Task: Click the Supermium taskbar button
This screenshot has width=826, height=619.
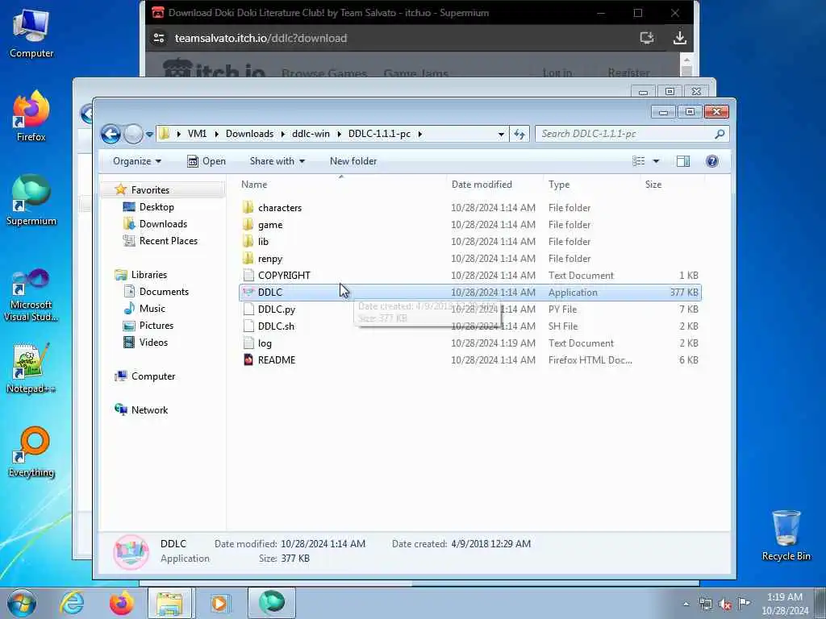Action: tap(272, 603)
